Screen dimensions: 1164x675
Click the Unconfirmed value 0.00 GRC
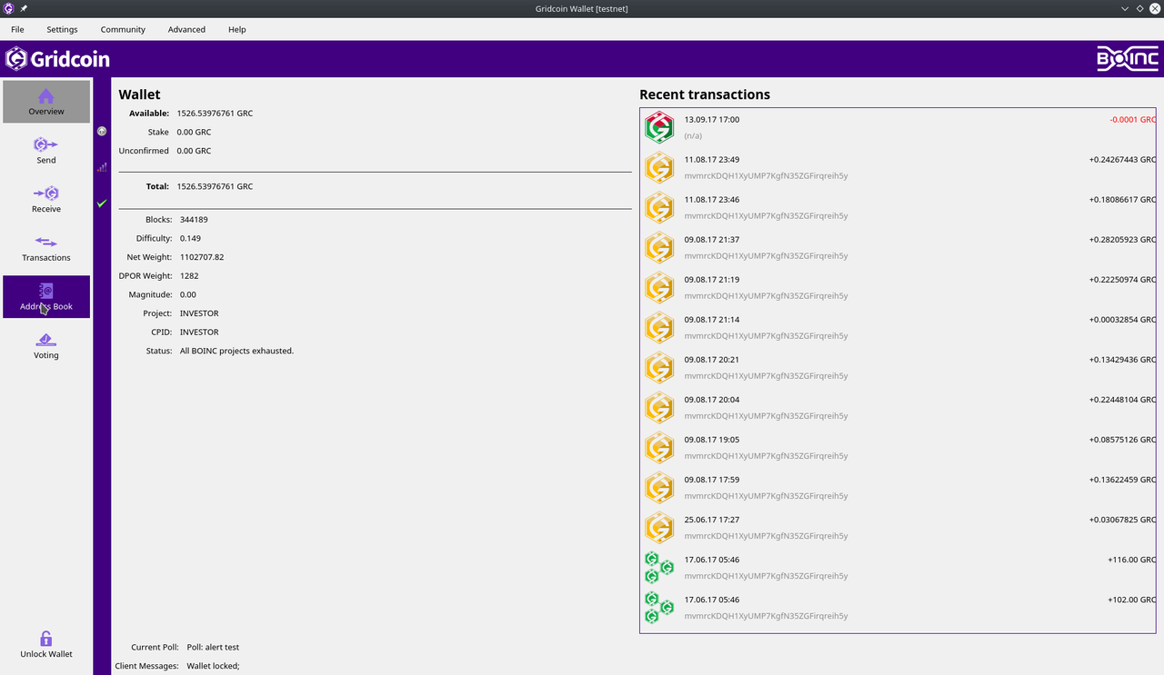point(194,151)
